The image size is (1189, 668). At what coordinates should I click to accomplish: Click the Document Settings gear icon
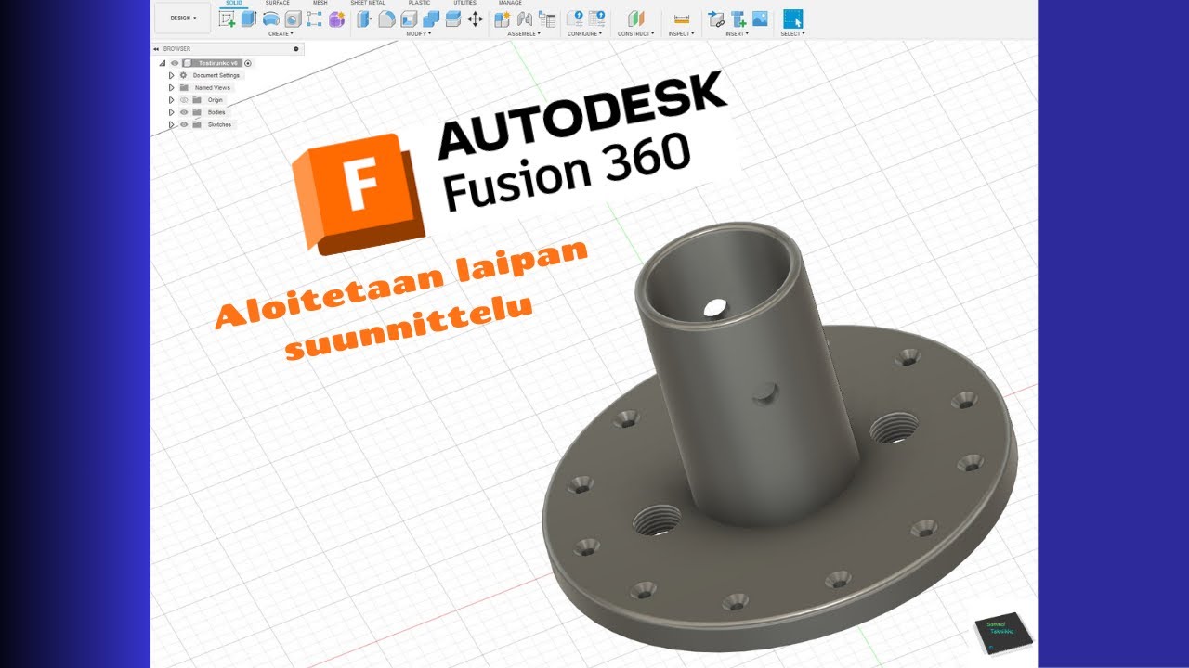point(183,75)
